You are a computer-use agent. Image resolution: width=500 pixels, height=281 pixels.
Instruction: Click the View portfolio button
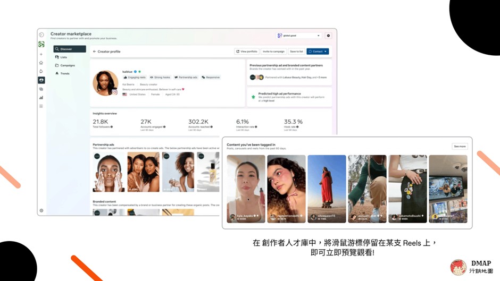247,52
